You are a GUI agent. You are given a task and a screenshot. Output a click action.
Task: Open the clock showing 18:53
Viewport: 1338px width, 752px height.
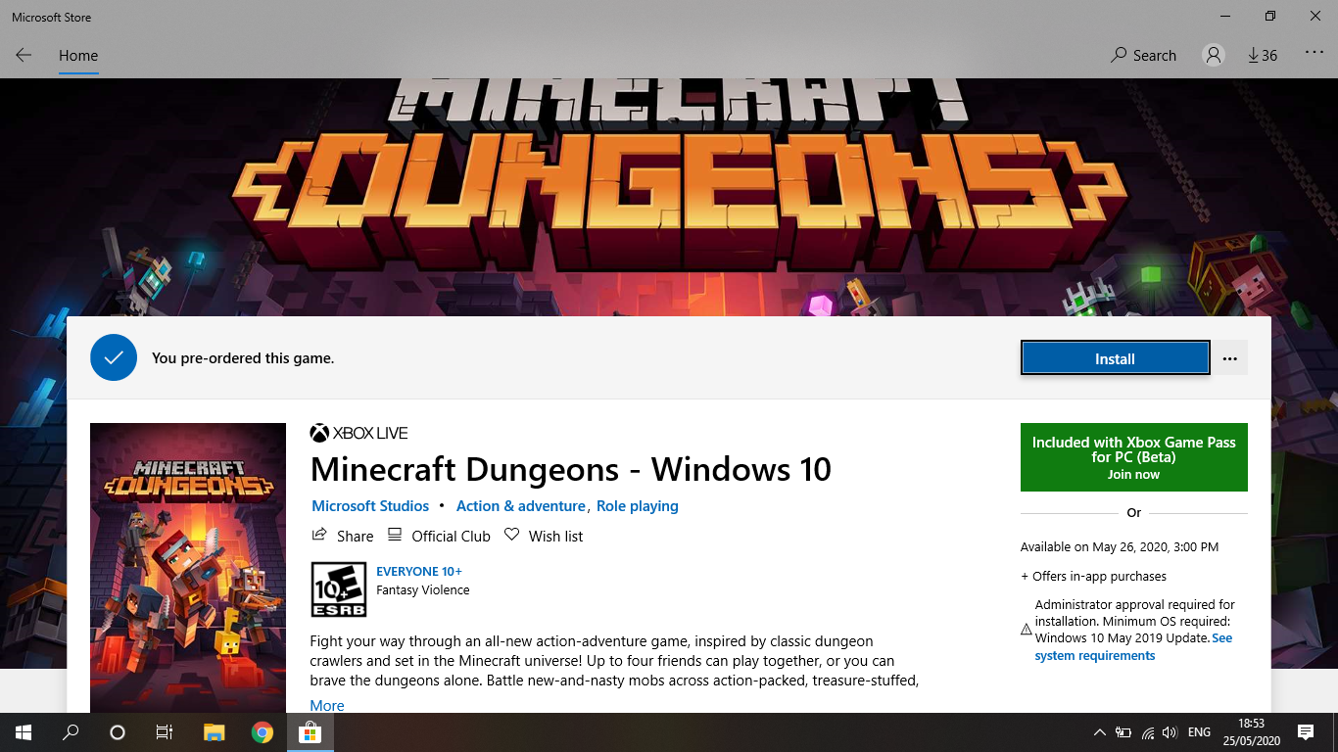pyautogui.click(x=1251, y=732)
